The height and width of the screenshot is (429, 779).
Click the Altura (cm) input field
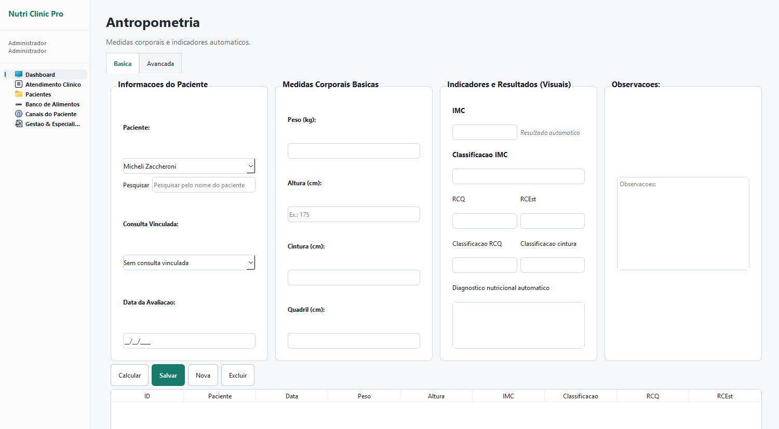coord(354,214)
